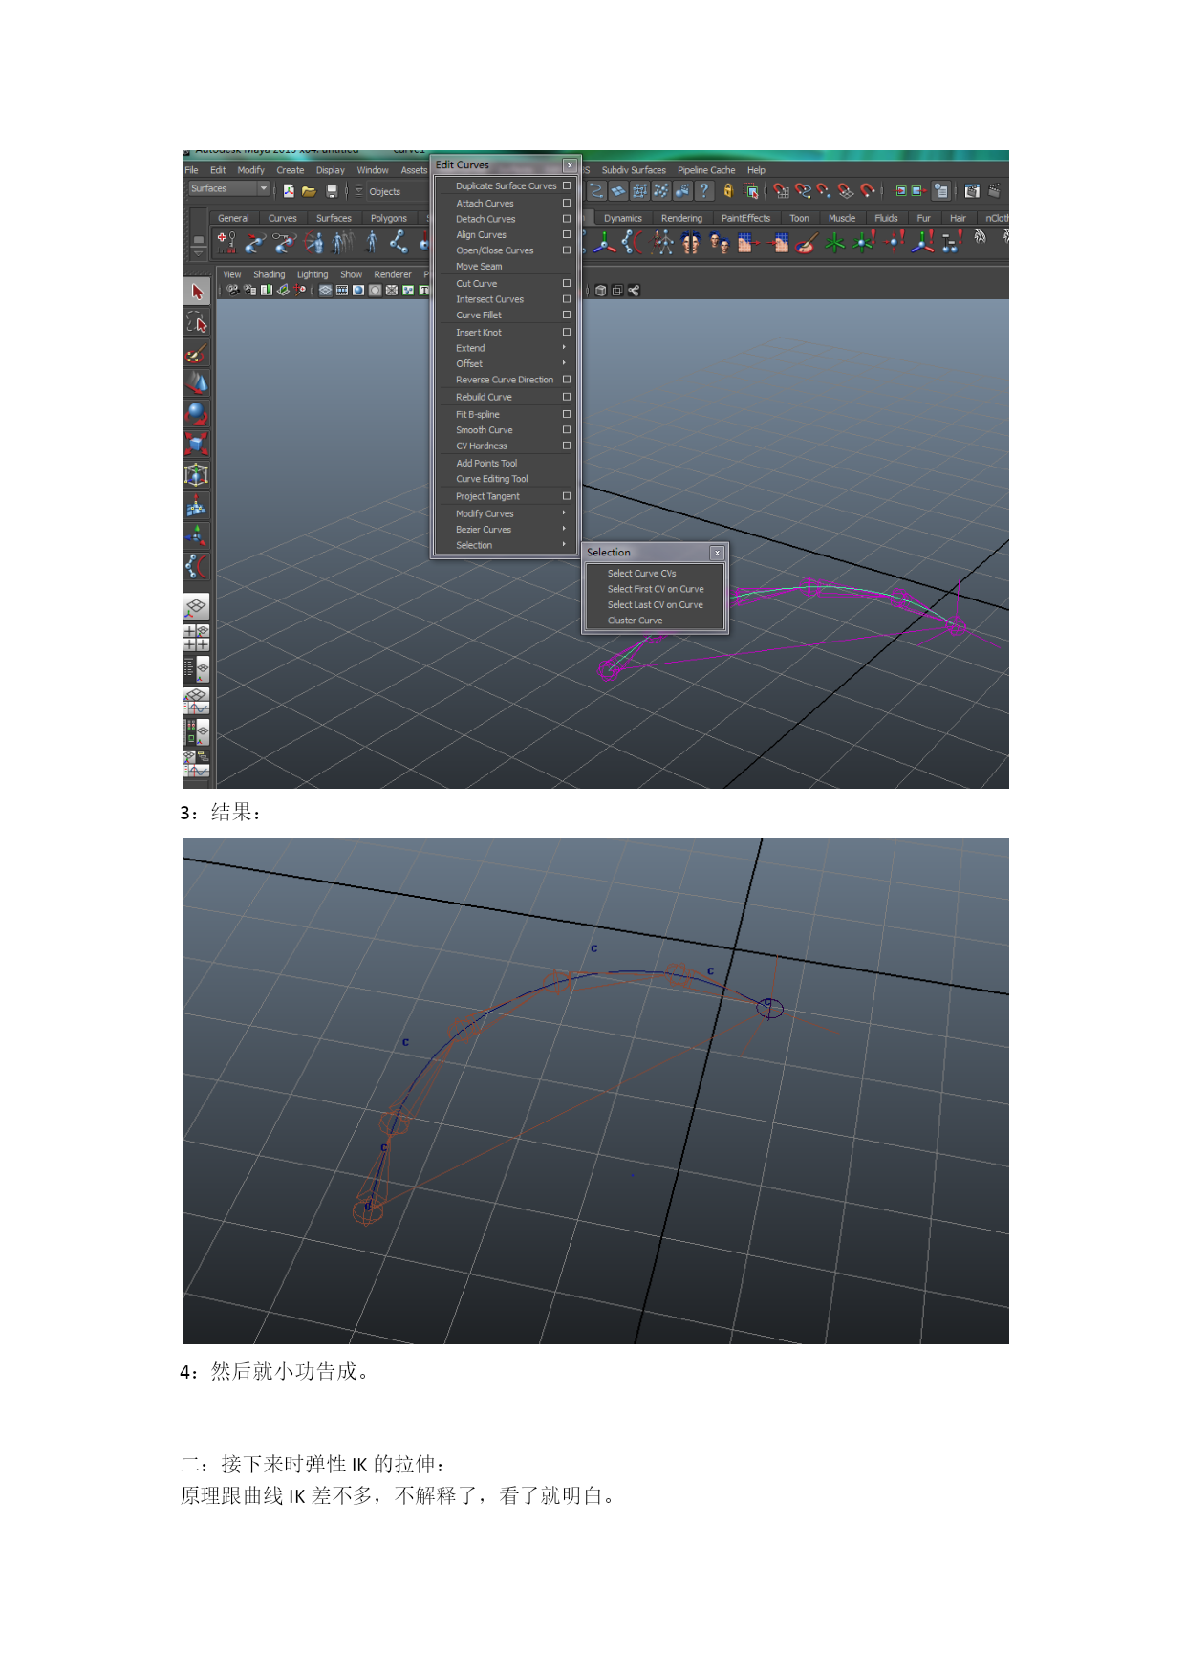Open Rebuild Curve option box
This screenshot has height=1677, width=1186.
click(567, 397)
